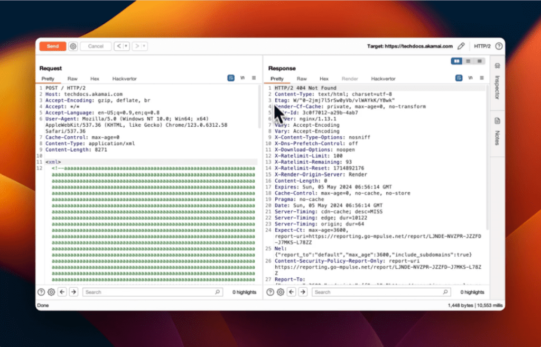
Task: Switch Response view to Hex tab
Action: click(324, 79)
